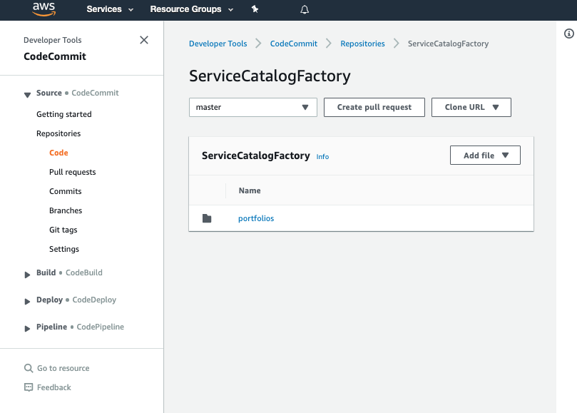Image resolution: width=577 pixels, height=413 pixels.
Task: Expand the Pipeline CodePipeline section
Action: pos(27,329)
